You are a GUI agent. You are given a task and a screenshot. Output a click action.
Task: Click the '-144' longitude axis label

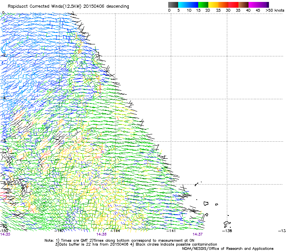(x=115, y=231)
